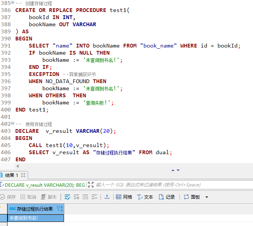Click the Save (保存) button

8,197
